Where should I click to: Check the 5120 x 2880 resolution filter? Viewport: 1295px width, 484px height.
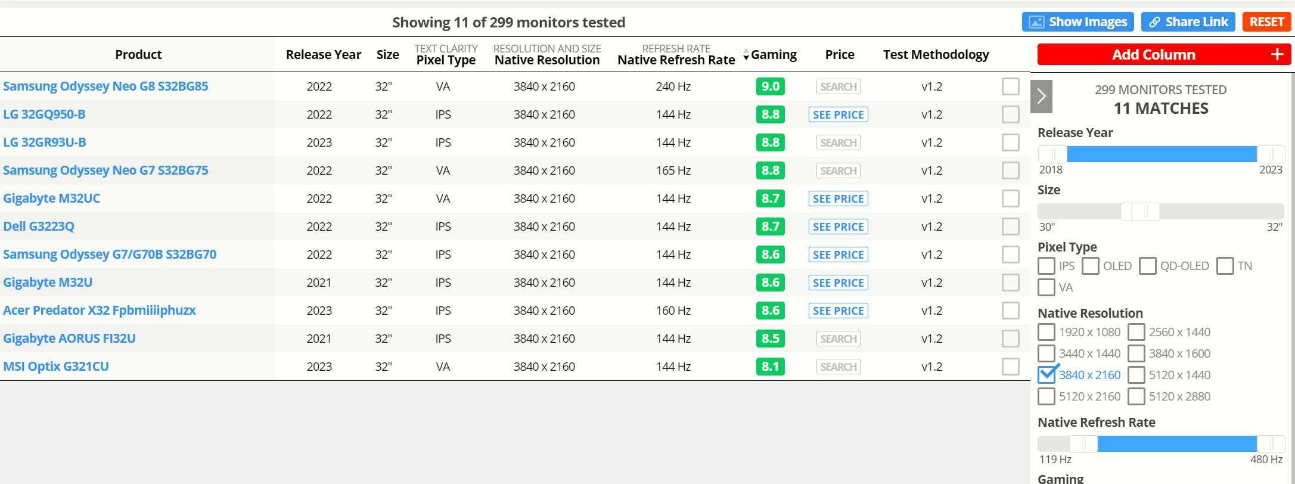[1136, 396]
